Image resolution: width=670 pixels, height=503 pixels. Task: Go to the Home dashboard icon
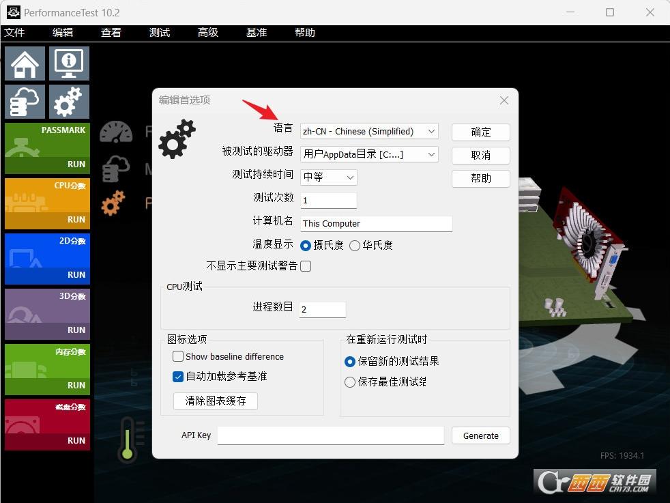click(25, 63)
